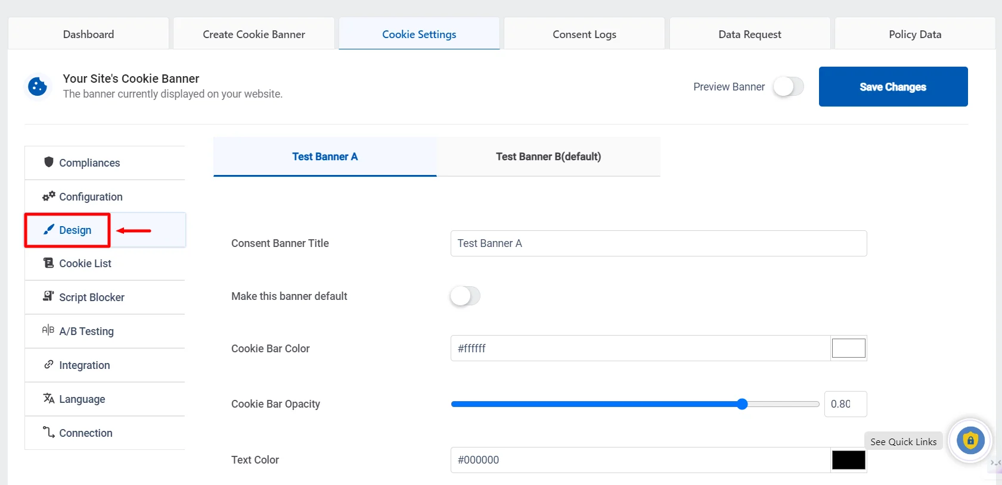Click the Cookie List icon
The width and height of the screenshot is (1002, 485).
(x=49, y=263)
